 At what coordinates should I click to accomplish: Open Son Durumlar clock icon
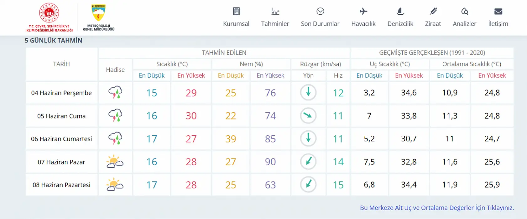[x=320, y=11]
